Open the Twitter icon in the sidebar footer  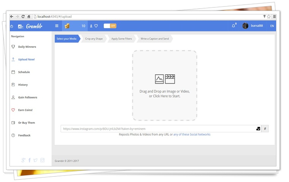coord(35,160)
